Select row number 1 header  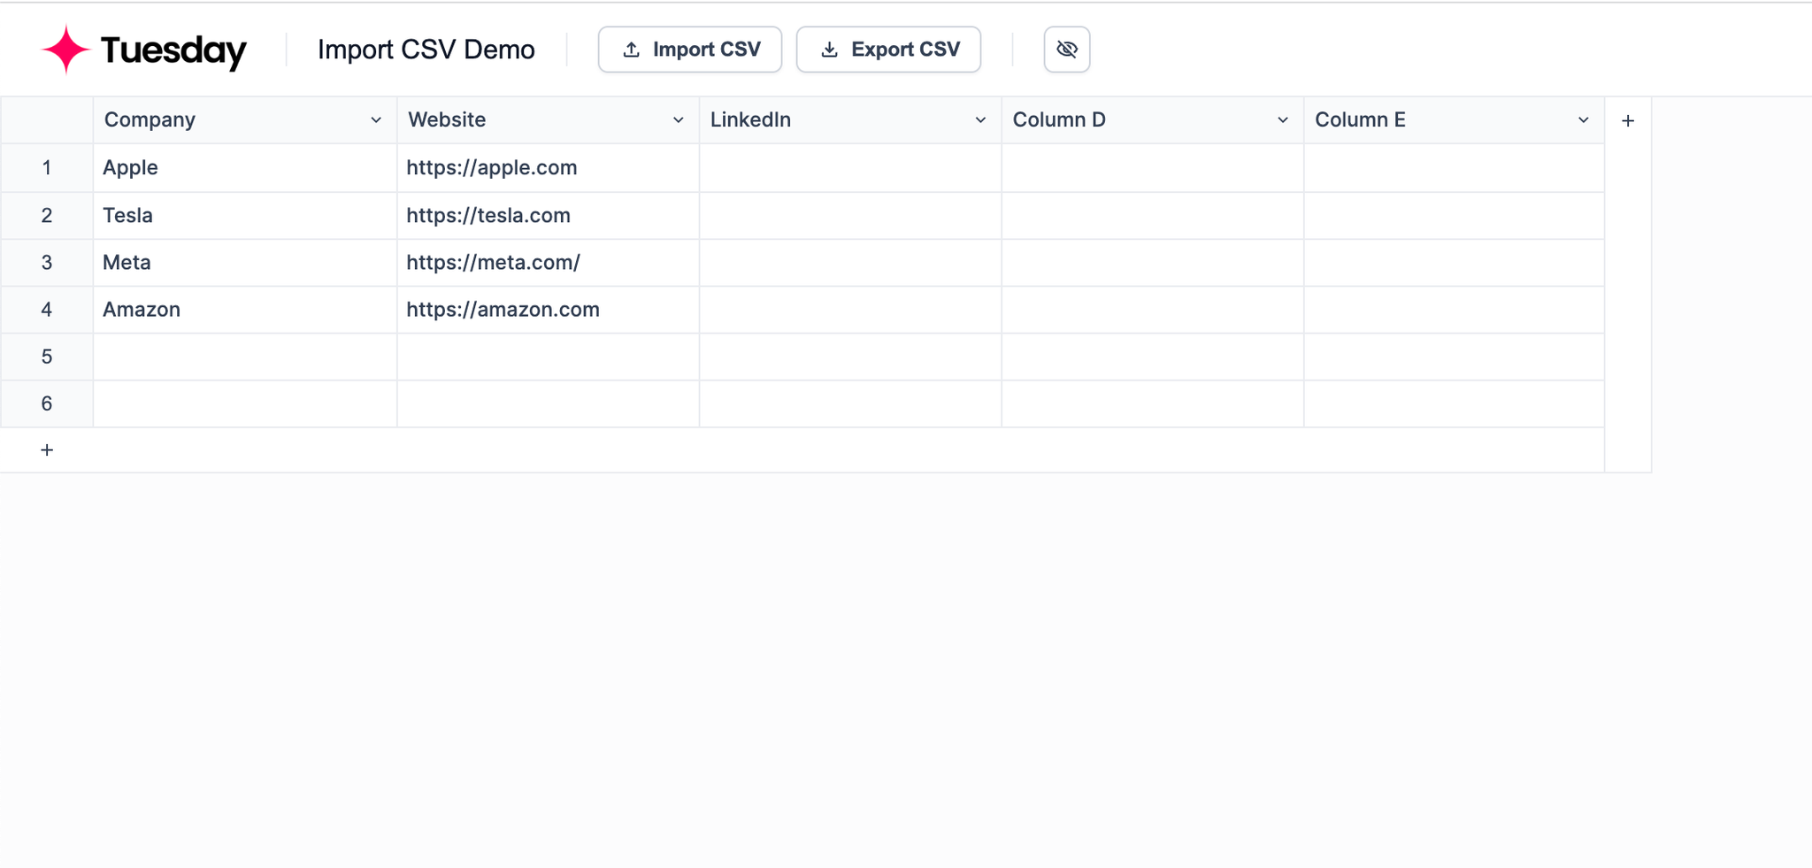[47, 168]
